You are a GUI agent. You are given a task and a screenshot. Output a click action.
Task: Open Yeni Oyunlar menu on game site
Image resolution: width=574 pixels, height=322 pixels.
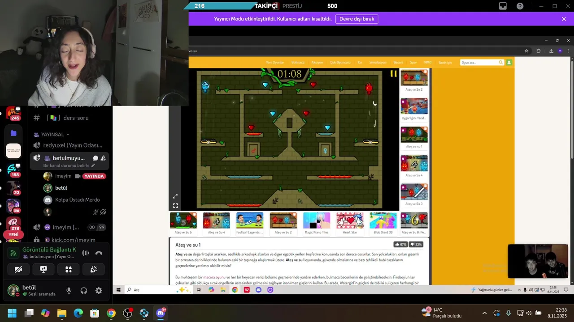275,63
